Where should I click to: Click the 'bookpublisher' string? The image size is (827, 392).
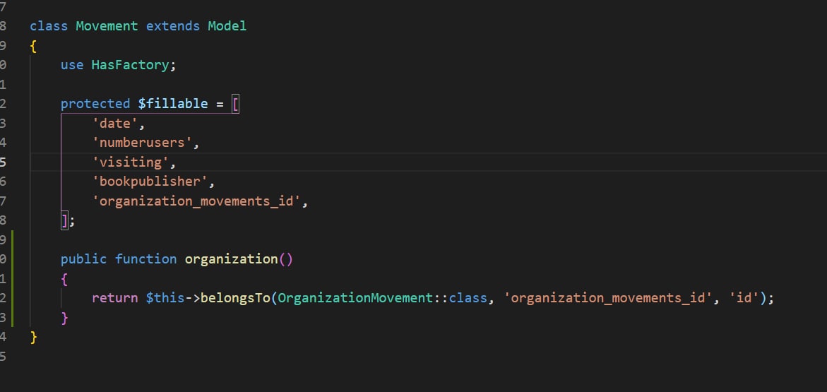click(150, 182)
